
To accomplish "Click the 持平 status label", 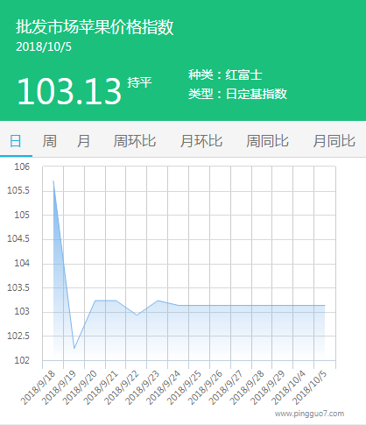I will [139, 82].
